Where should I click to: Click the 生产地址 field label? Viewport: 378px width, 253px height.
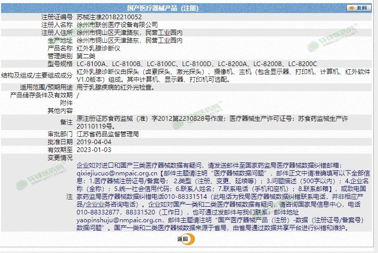pos(60,41)
